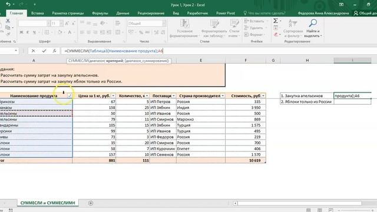Screen dimensions: 377x212
Task: Toggle Wrap Text in the alignment group
Action: (118, 23)
